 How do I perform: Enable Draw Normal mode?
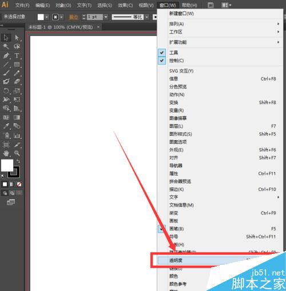(x=5, y=193)
